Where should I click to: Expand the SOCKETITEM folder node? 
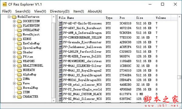(14, 21)
